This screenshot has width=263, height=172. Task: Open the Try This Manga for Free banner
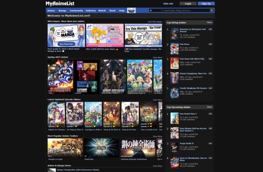coord(144,35)
